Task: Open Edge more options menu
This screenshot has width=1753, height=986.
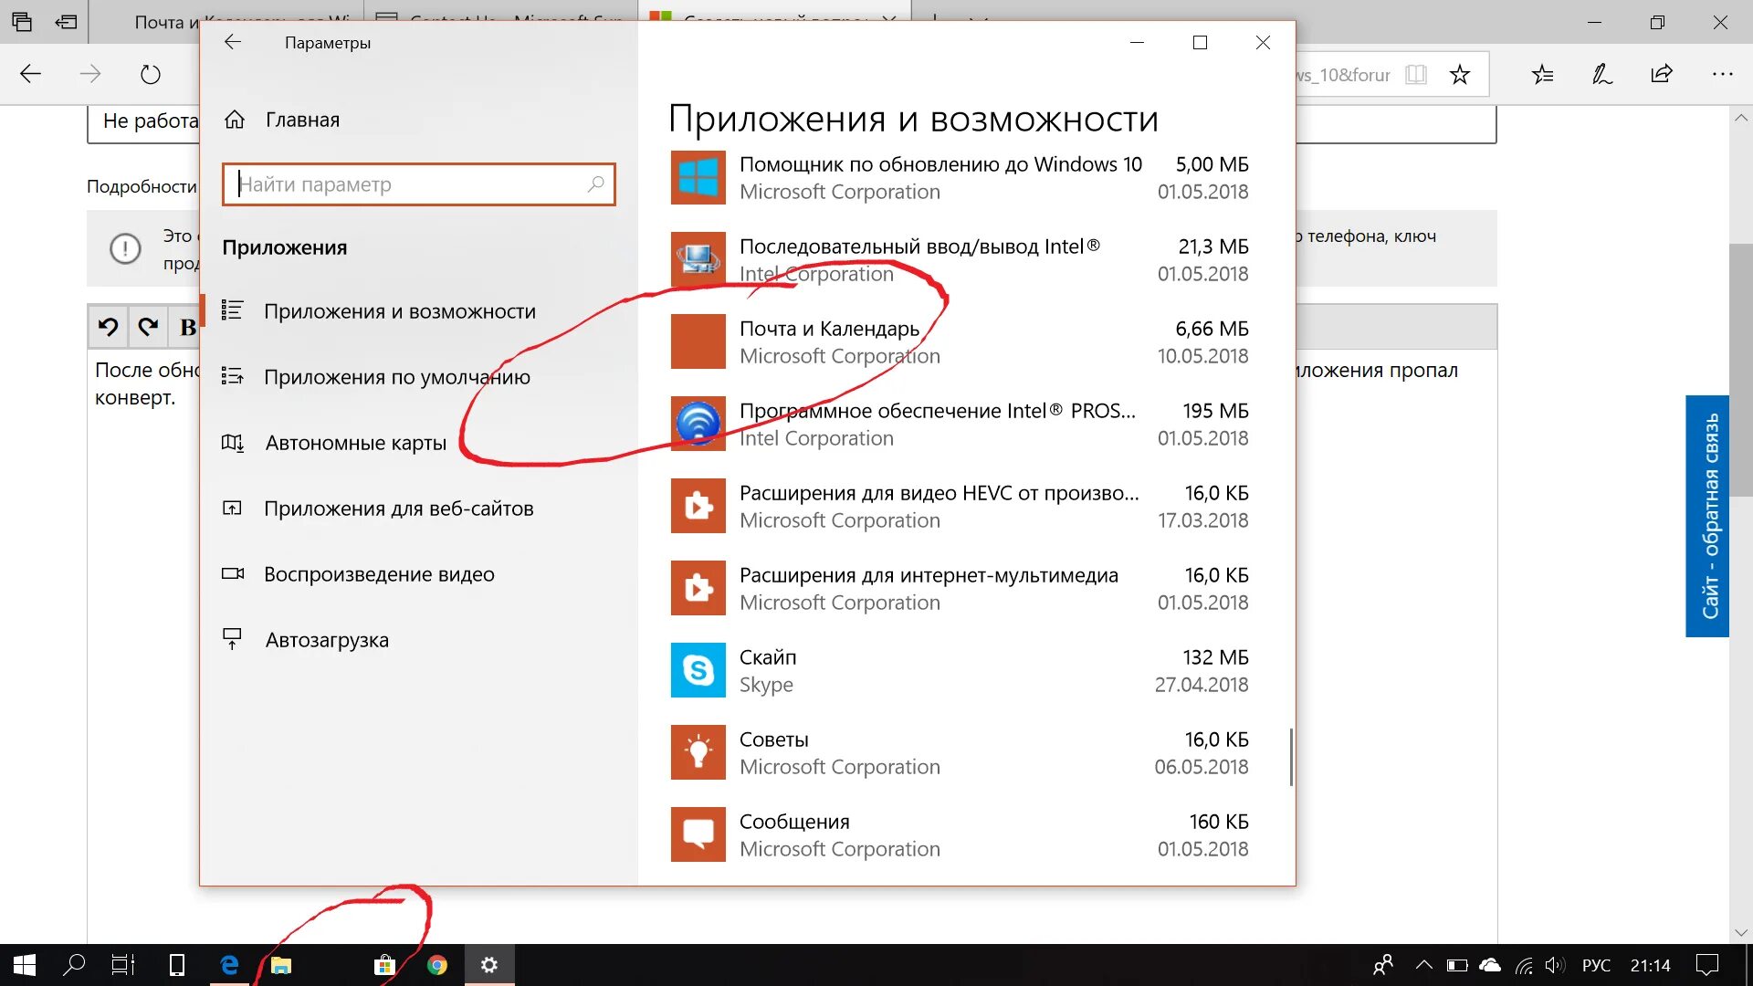Action: coord(1722,74)
